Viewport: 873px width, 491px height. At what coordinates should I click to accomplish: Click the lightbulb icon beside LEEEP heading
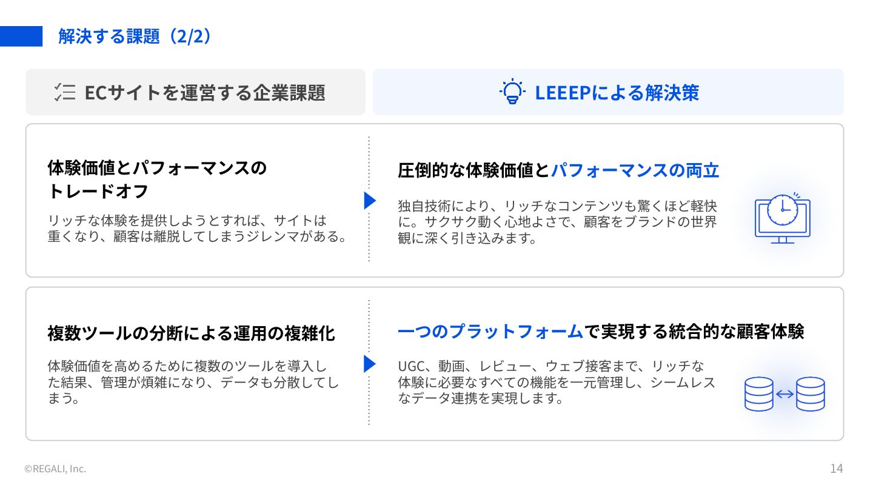click(x=512, y=92)
